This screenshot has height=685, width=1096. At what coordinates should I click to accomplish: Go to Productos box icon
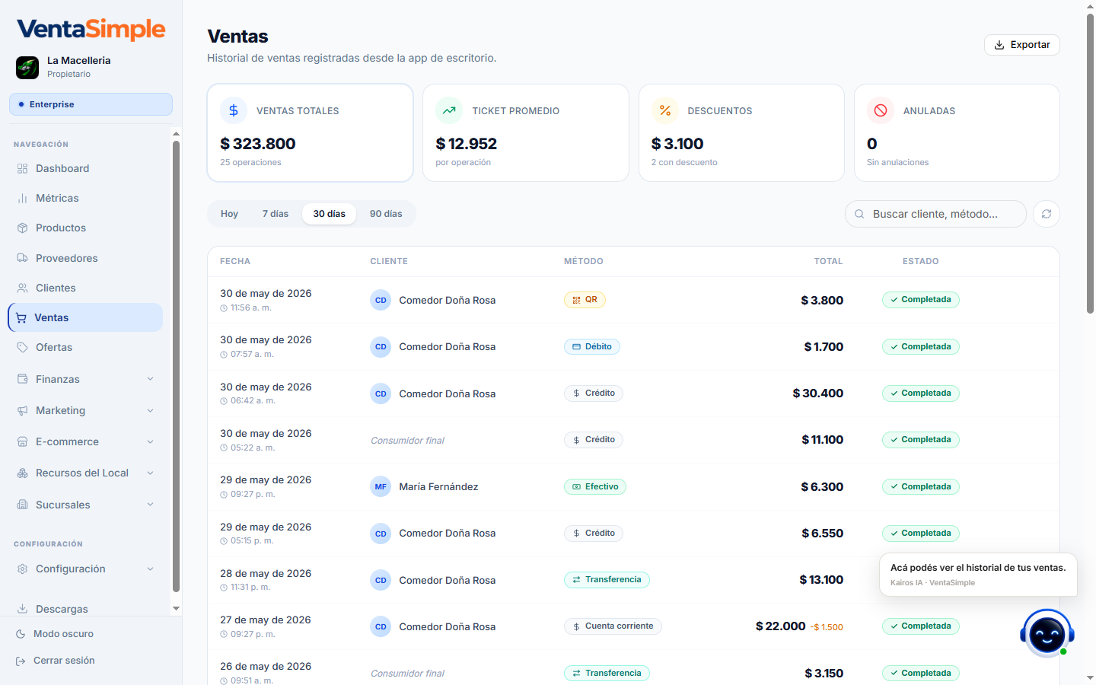pos(22,228)
